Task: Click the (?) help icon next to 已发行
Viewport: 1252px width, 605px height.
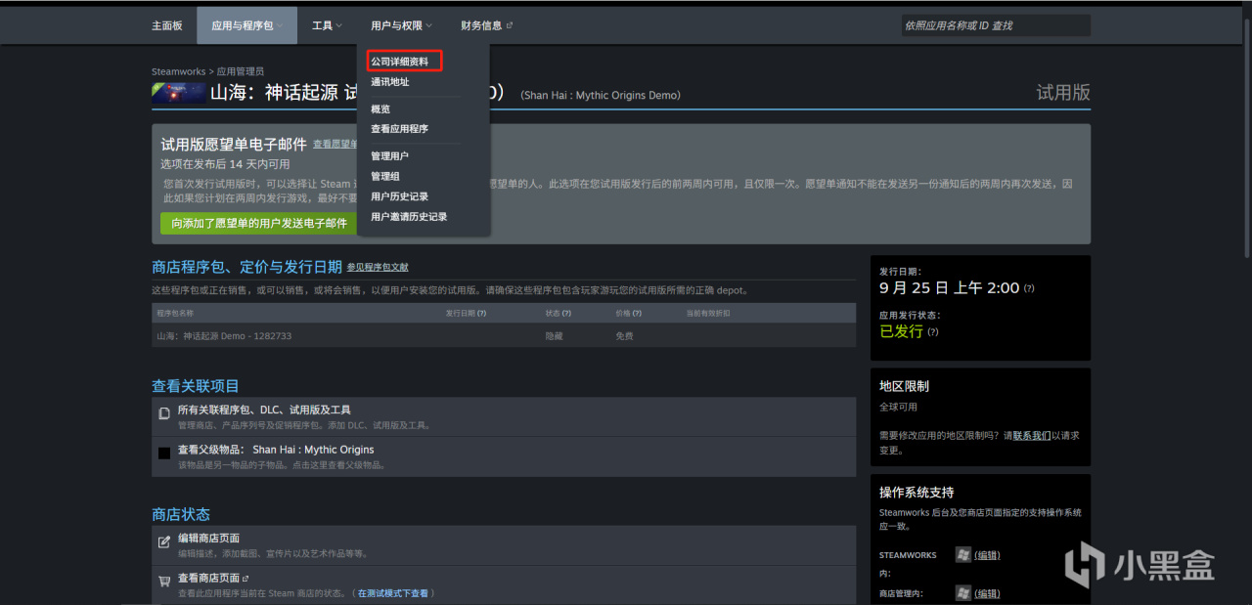Action: (933, 332)
